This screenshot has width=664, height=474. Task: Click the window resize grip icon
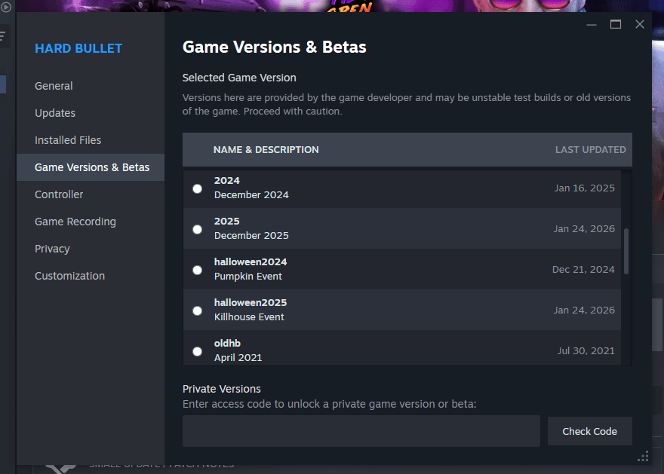tap(643, 456)
